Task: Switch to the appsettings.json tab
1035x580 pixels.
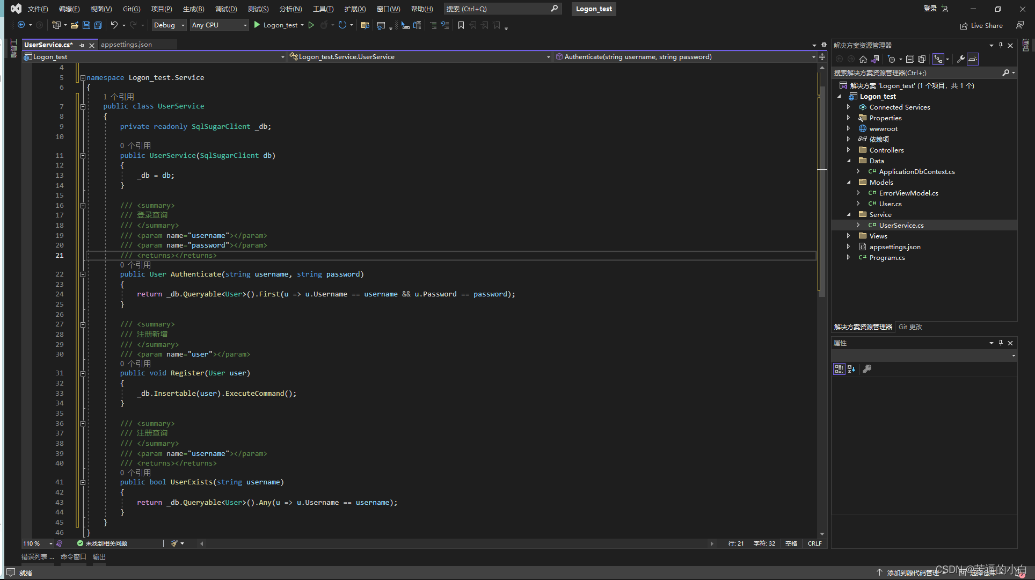Action: point(126,45)
